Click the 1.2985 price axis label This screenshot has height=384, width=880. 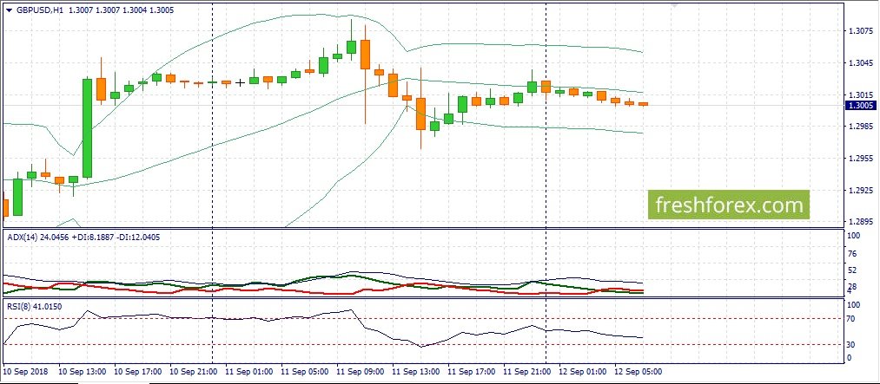click(x=859, y=127)
